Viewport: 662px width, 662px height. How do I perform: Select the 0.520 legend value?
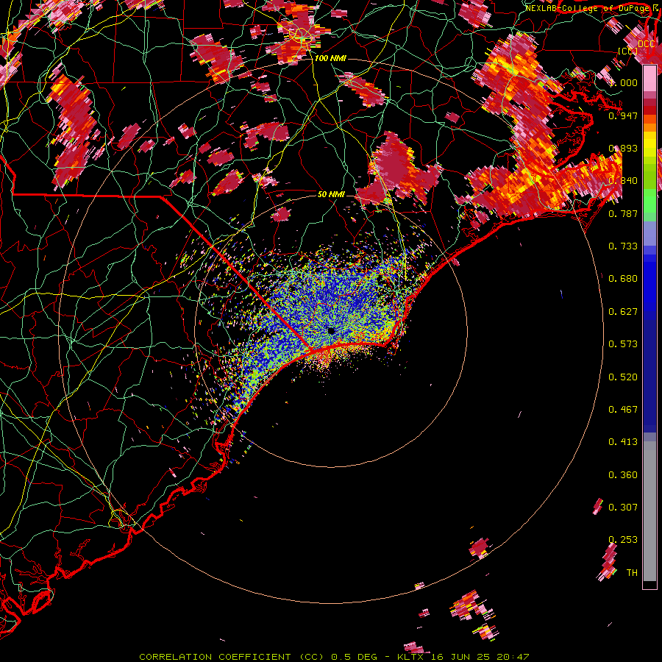pos(623,377)
